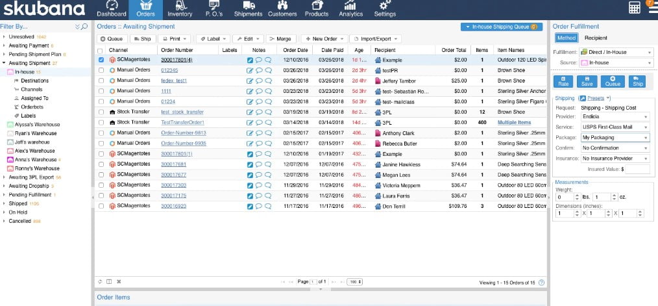Open the Edit dropdown in toolbar
The height and width of the screenshot is (306, 658).
pyautogui.click(x=248, y=39)
